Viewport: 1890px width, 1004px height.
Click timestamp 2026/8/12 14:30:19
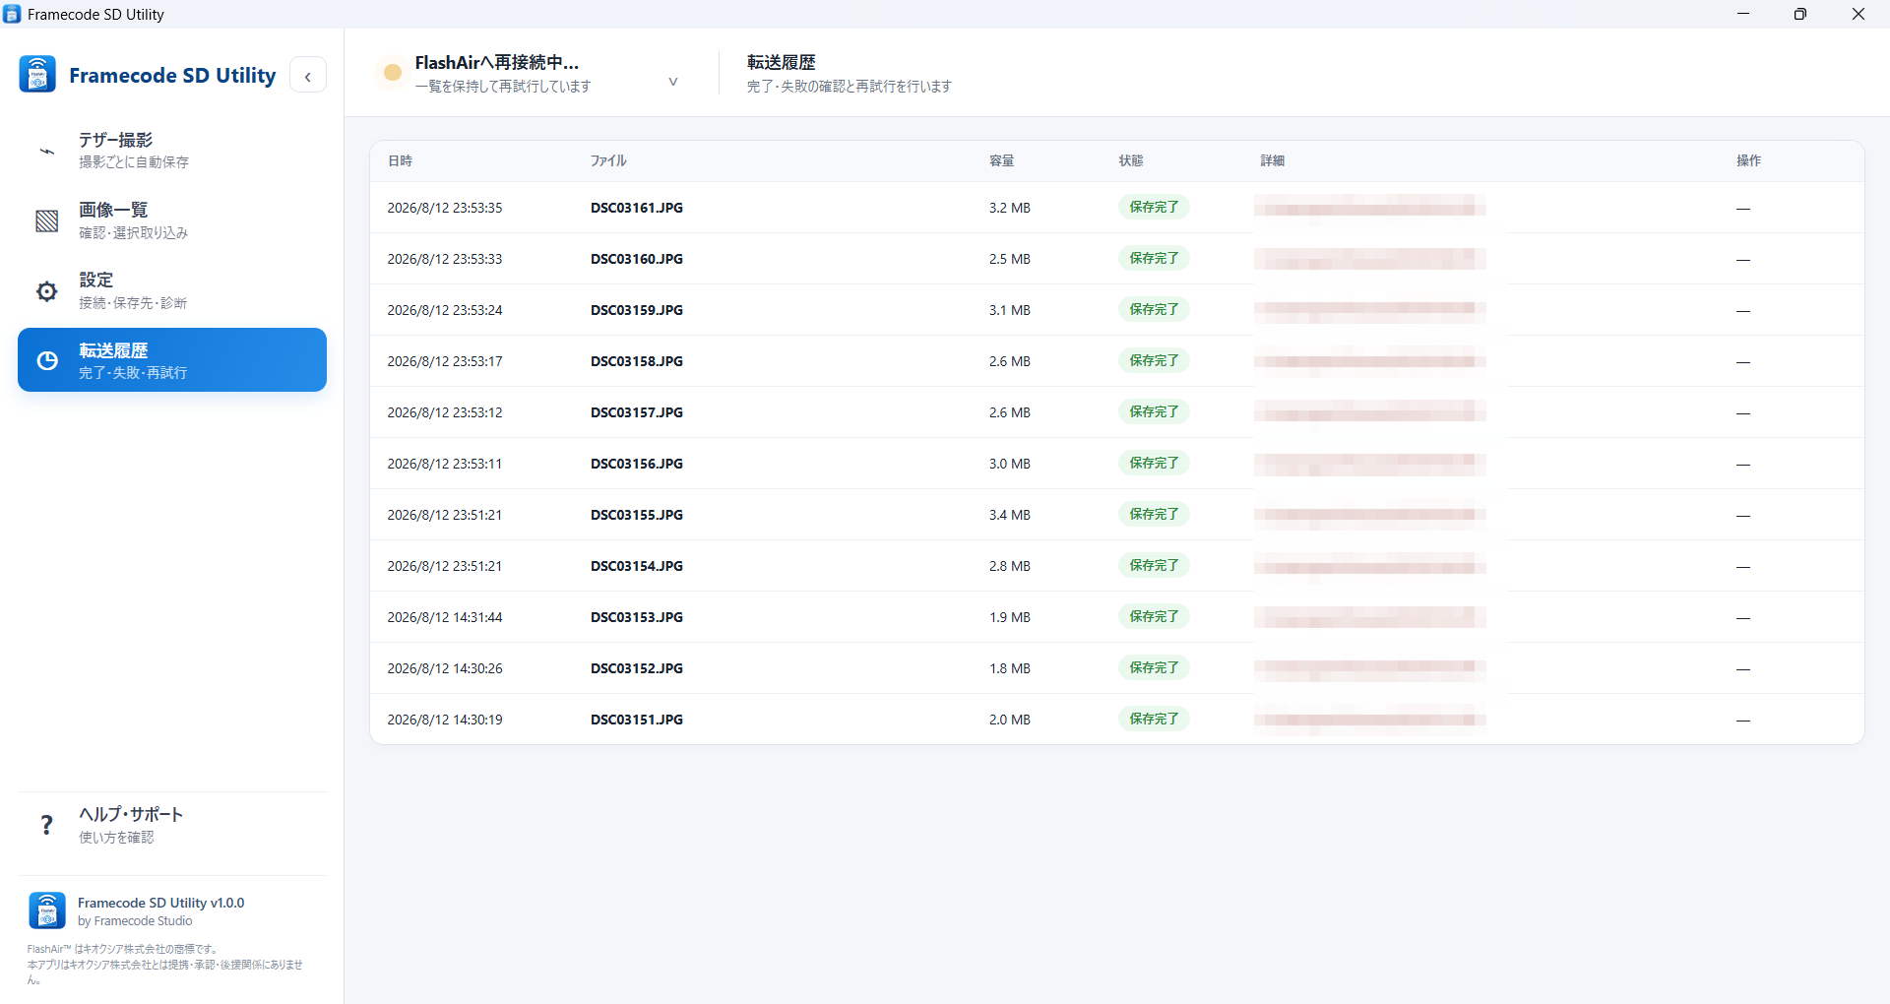(445, 720)
